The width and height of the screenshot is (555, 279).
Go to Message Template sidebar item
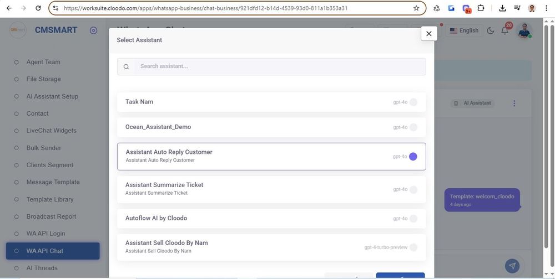[x=53, y=182]
